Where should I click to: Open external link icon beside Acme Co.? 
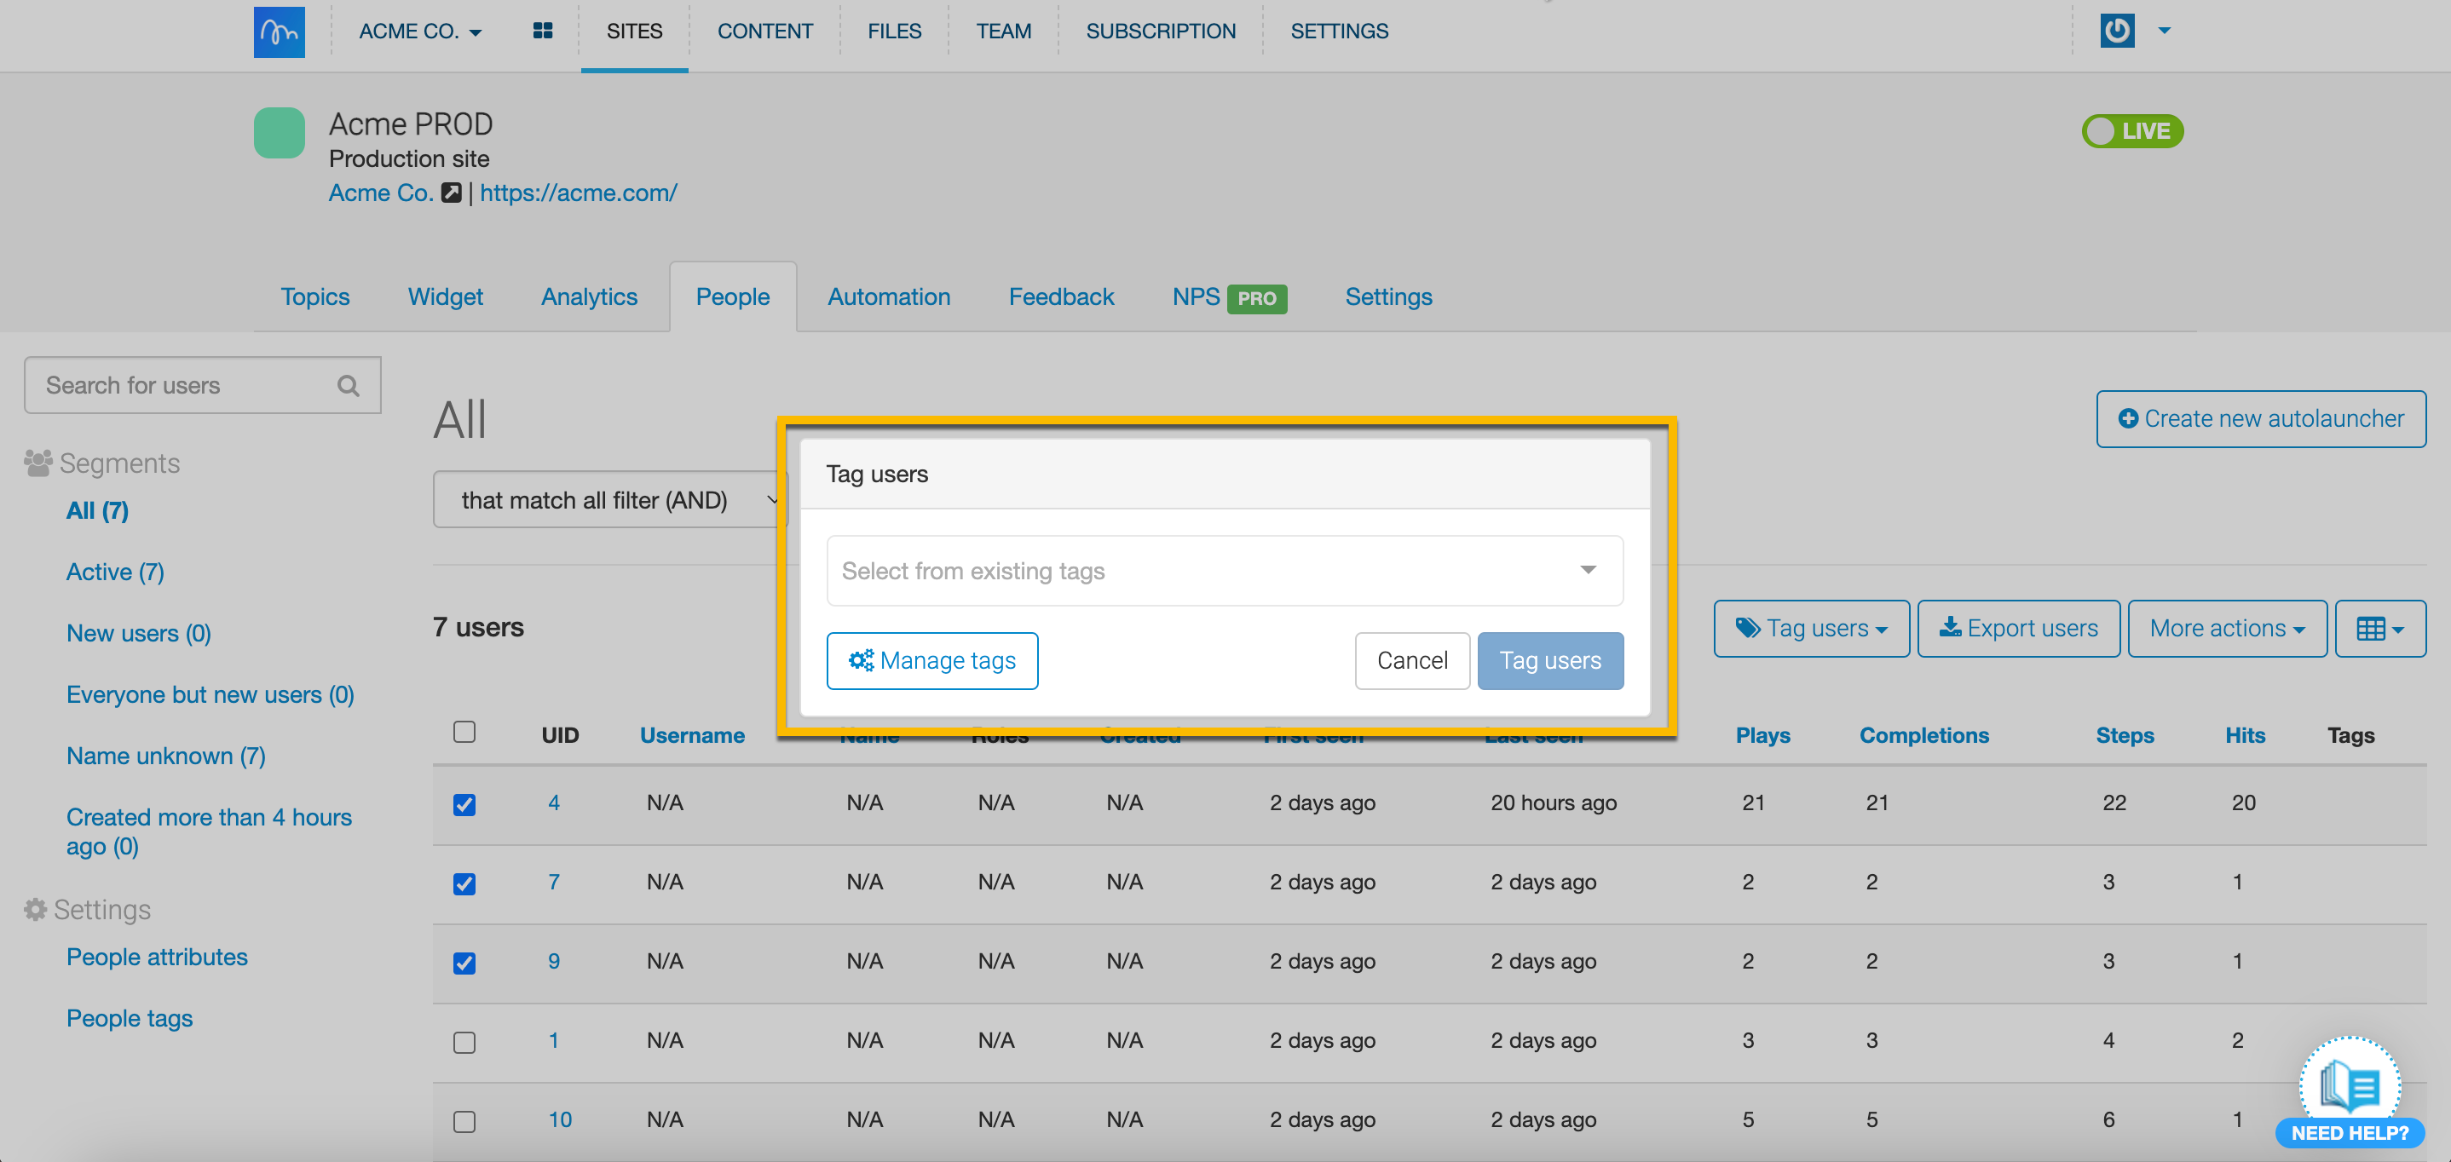[451, 193]
